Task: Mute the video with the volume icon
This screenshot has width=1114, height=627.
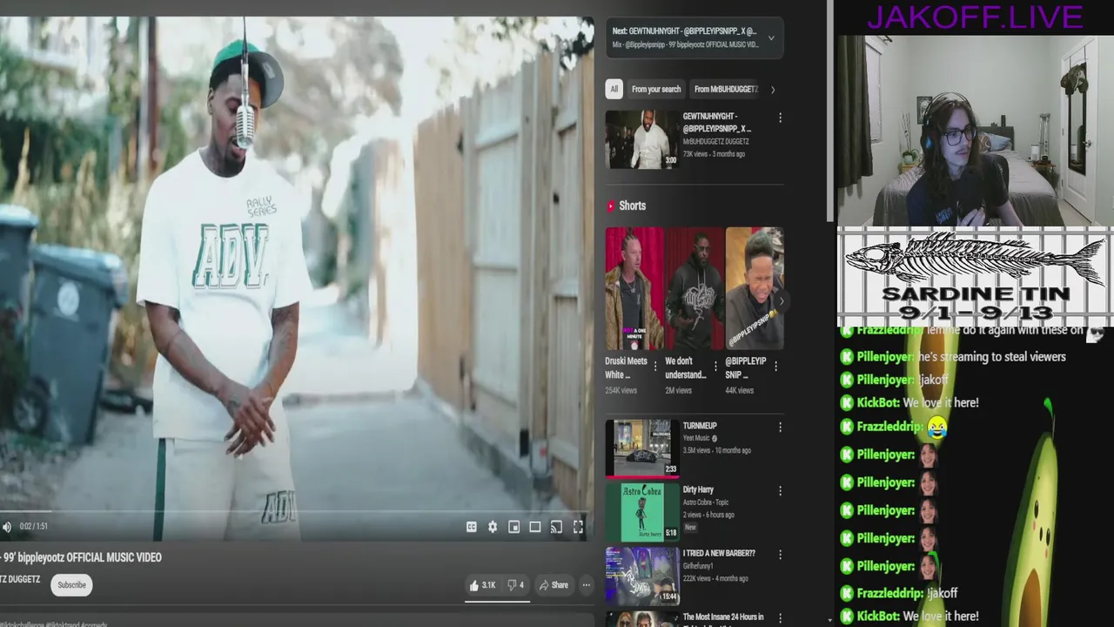Action: click(x=7, y=527)
